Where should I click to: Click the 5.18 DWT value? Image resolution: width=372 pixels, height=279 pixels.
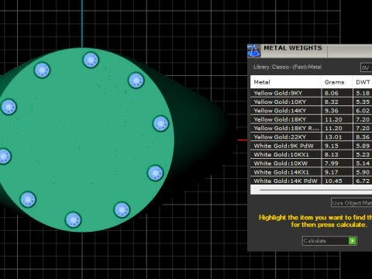pyautogui.click(x=363, y=93)
